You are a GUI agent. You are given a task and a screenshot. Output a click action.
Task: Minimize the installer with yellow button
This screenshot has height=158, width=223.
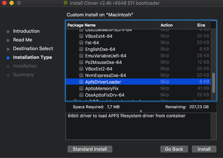pyautogui.click(x=12, y=3)
